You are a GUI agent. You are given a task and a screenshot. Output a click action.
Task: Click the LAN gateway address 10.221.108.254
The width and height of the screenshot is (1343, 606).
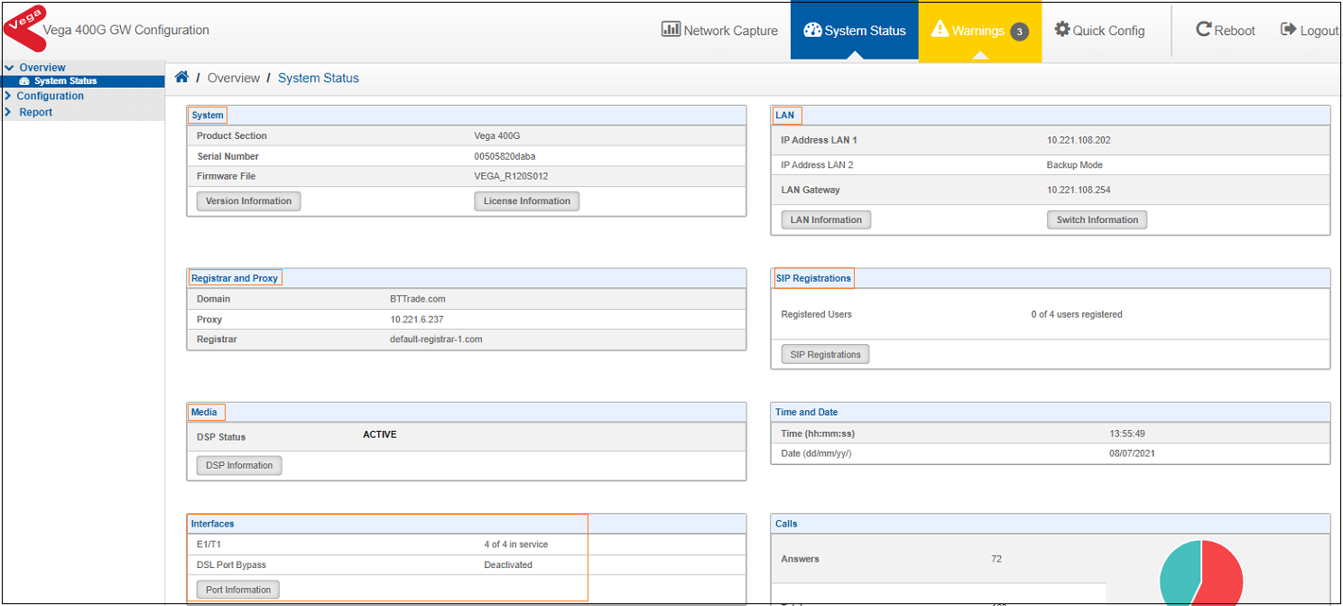click(x=1079, y=190)
